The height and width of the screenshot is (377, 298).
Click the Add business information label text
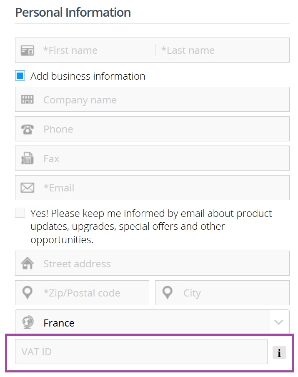point(88,76)
